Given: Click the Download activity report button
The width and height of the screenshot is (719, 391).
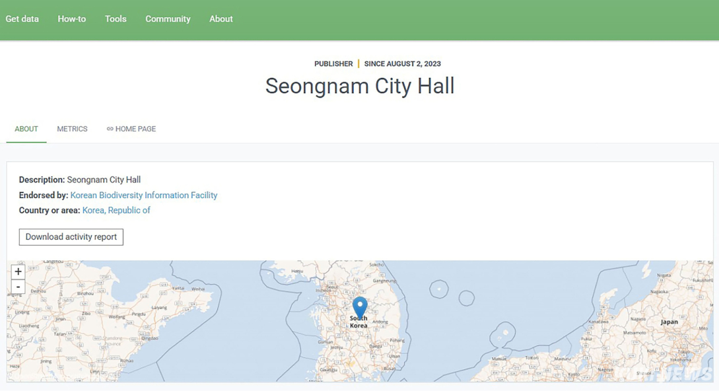Looking at the screenshot, I should 71,237.
